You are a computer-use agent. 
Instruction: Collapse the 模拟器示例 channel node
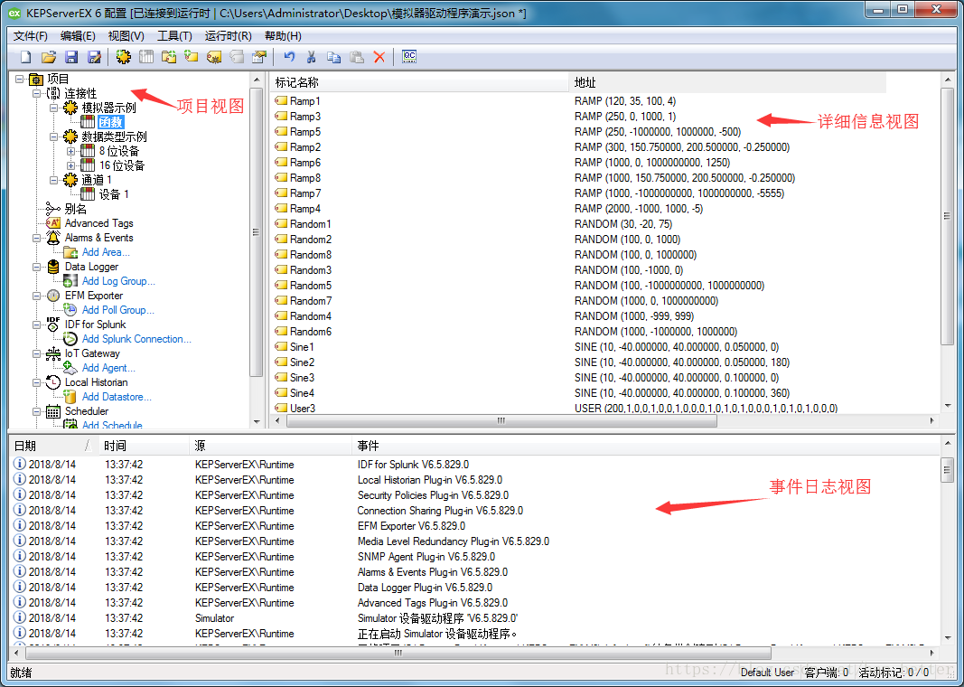point(54,108)
